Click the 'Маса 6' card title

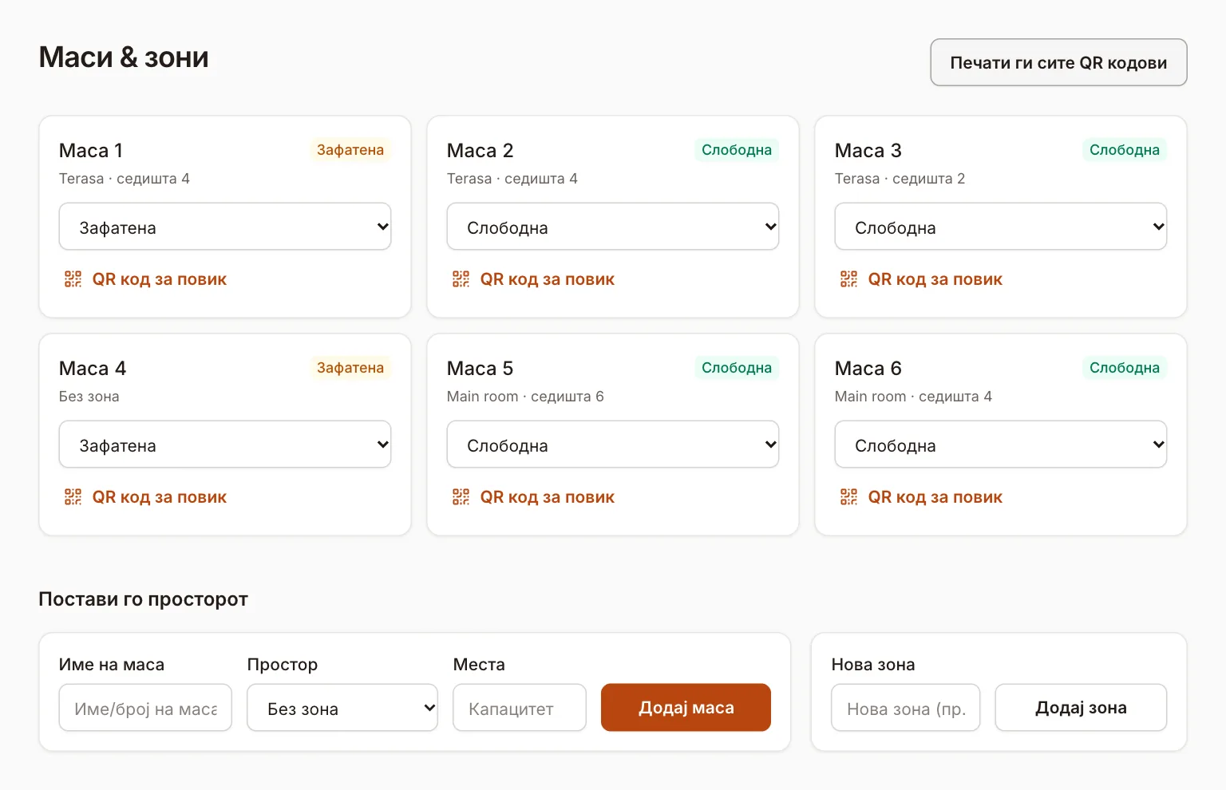[x=868, y=369]
